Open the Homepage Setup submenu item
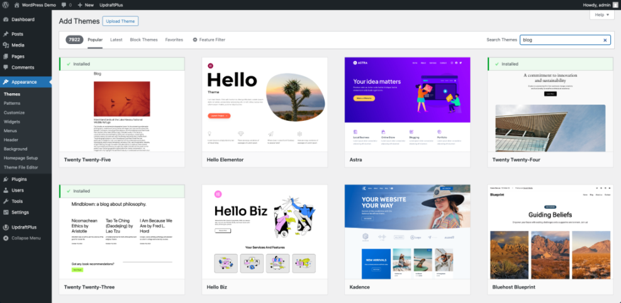This screenshot has width=621, height=303. coord(21,158)
